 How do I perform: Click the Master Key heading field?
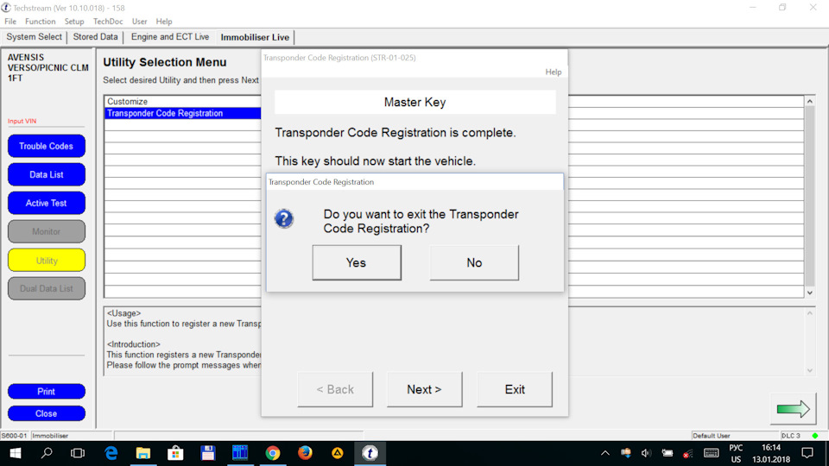click(415, 102)
